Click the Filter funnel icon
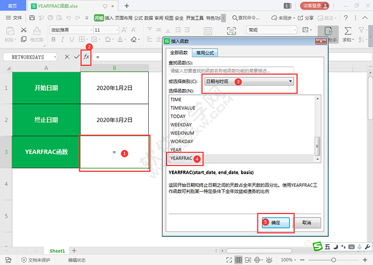The image size is (373, 265). pyautogui.click(x=361, y=30)
